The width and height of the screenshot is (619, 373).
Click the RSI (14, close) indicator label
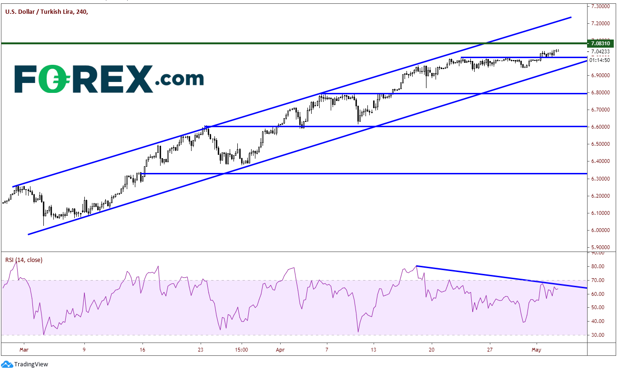click(24, 260)
